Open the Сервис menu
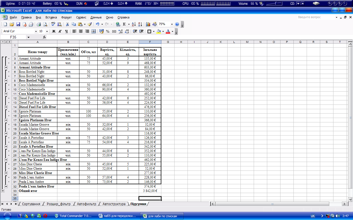353x220 pixels. 81,17
